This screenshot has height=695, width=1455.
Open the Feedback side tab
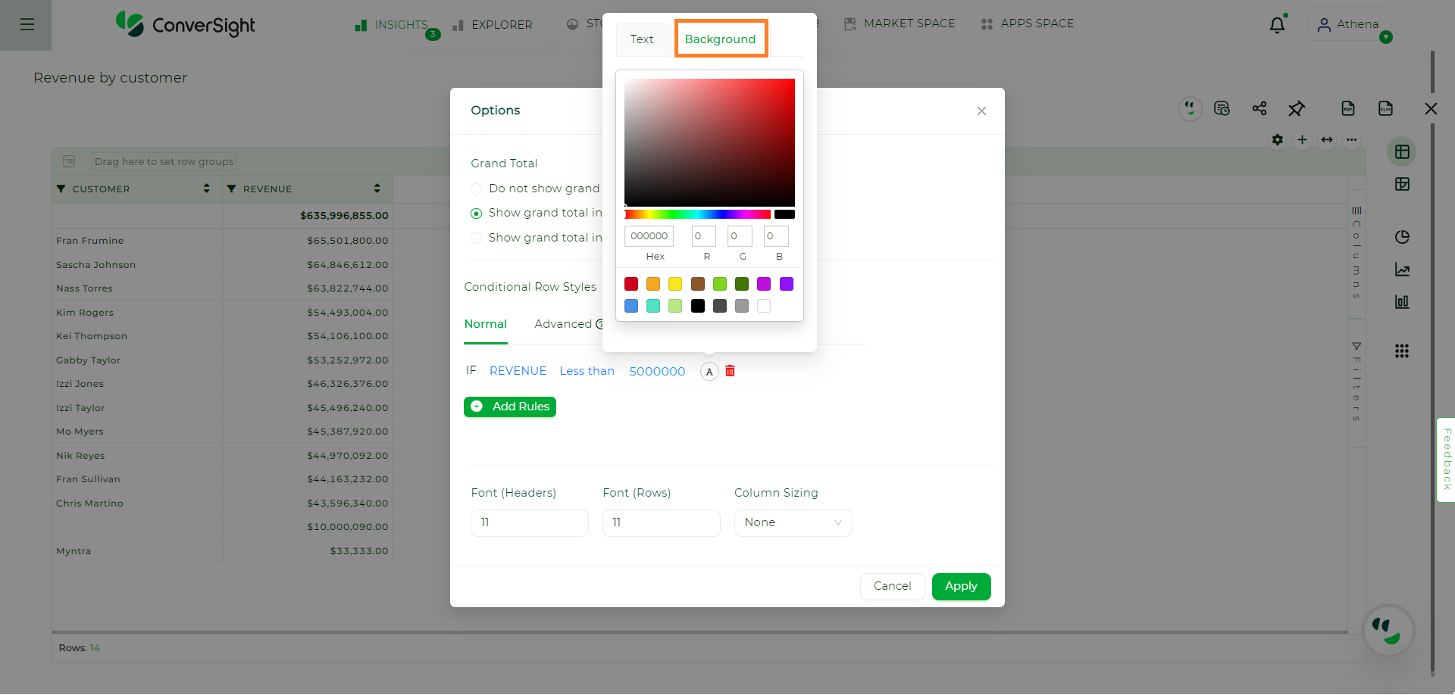pos(1447,460)
